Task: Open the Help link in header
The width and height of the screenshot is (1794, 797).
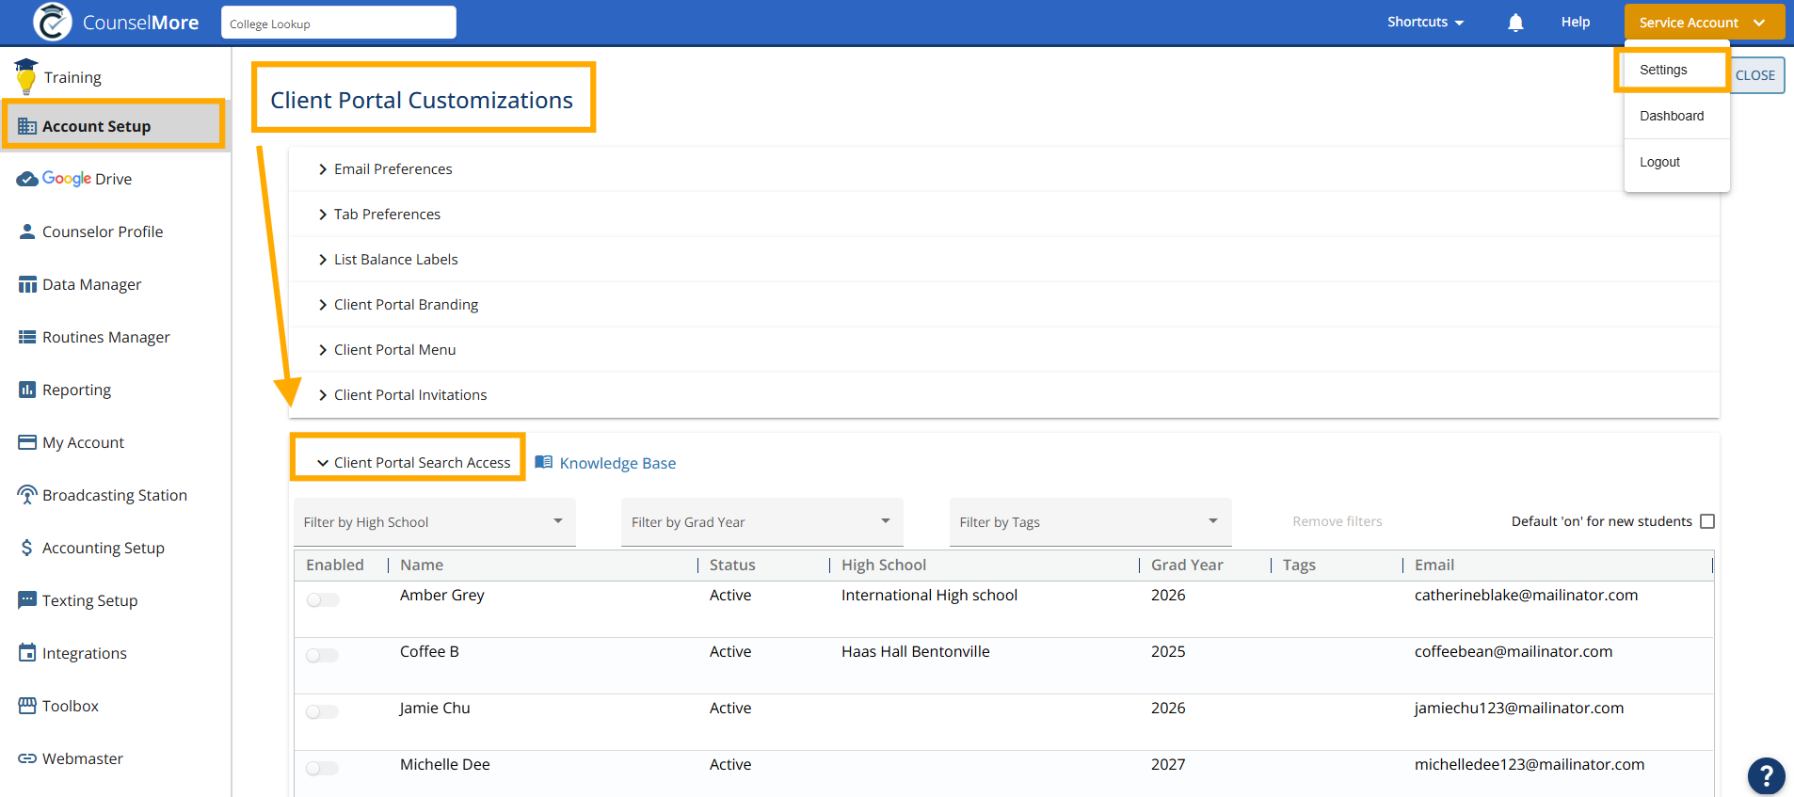Action: click(x=1576, y=22)
